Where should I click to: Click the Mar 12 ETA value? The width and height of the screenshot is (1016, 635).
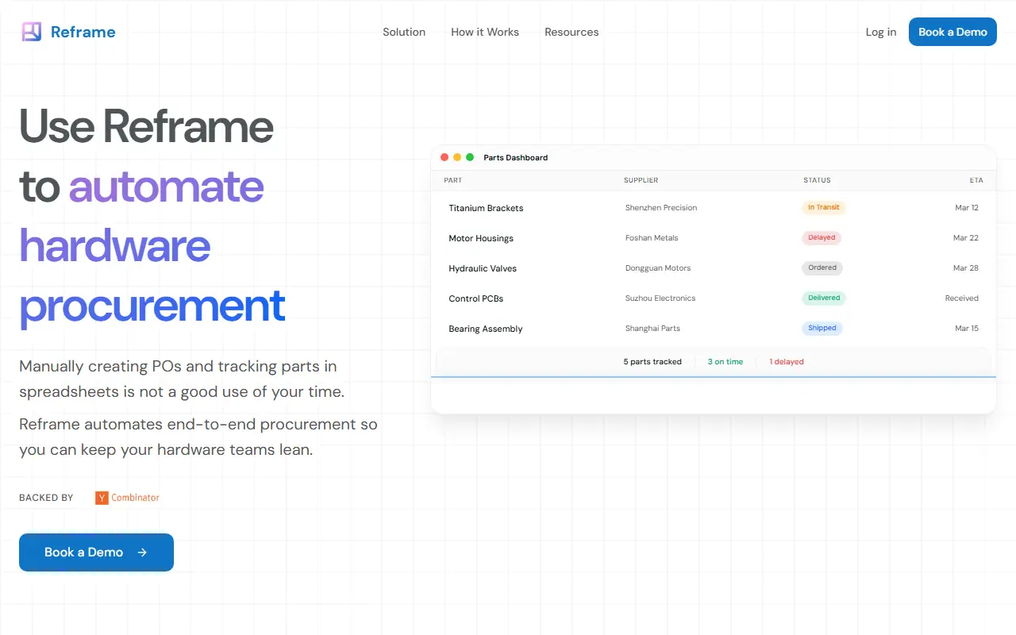[967, 208]
